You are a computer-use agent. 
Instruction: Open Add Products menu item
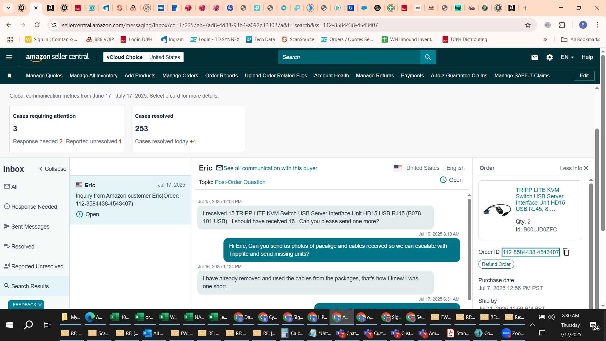pyautogui.click(x=140, y=75)
